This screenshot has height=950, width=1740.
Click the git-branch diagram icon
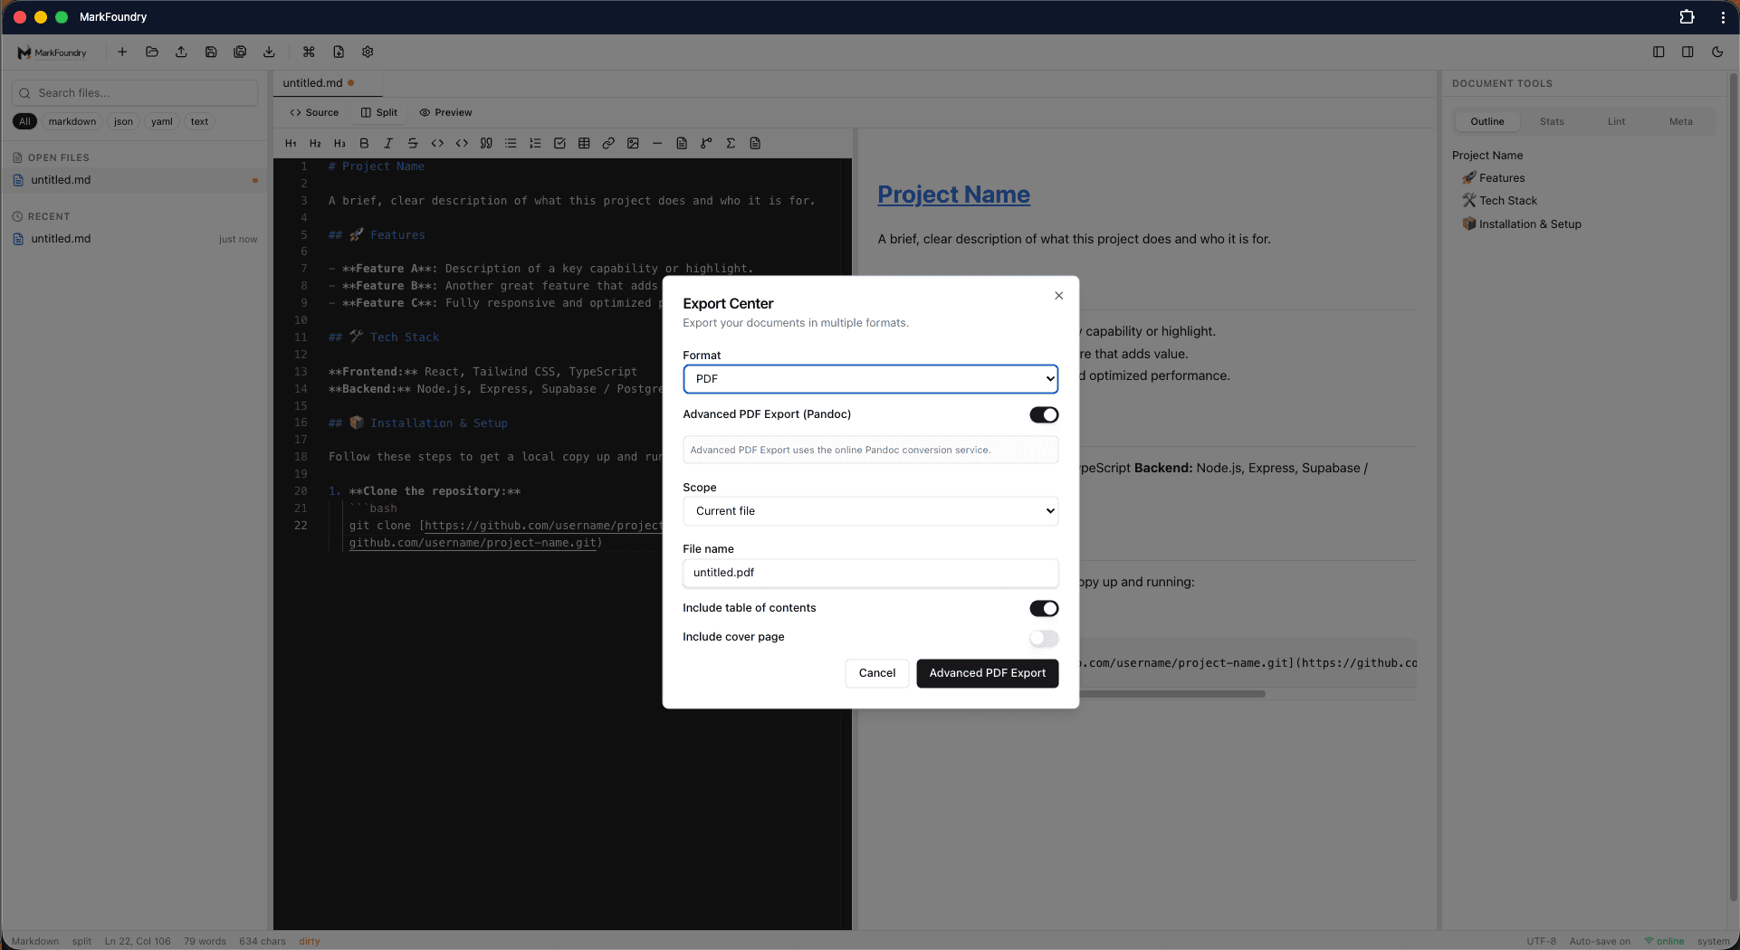point(706,143)
